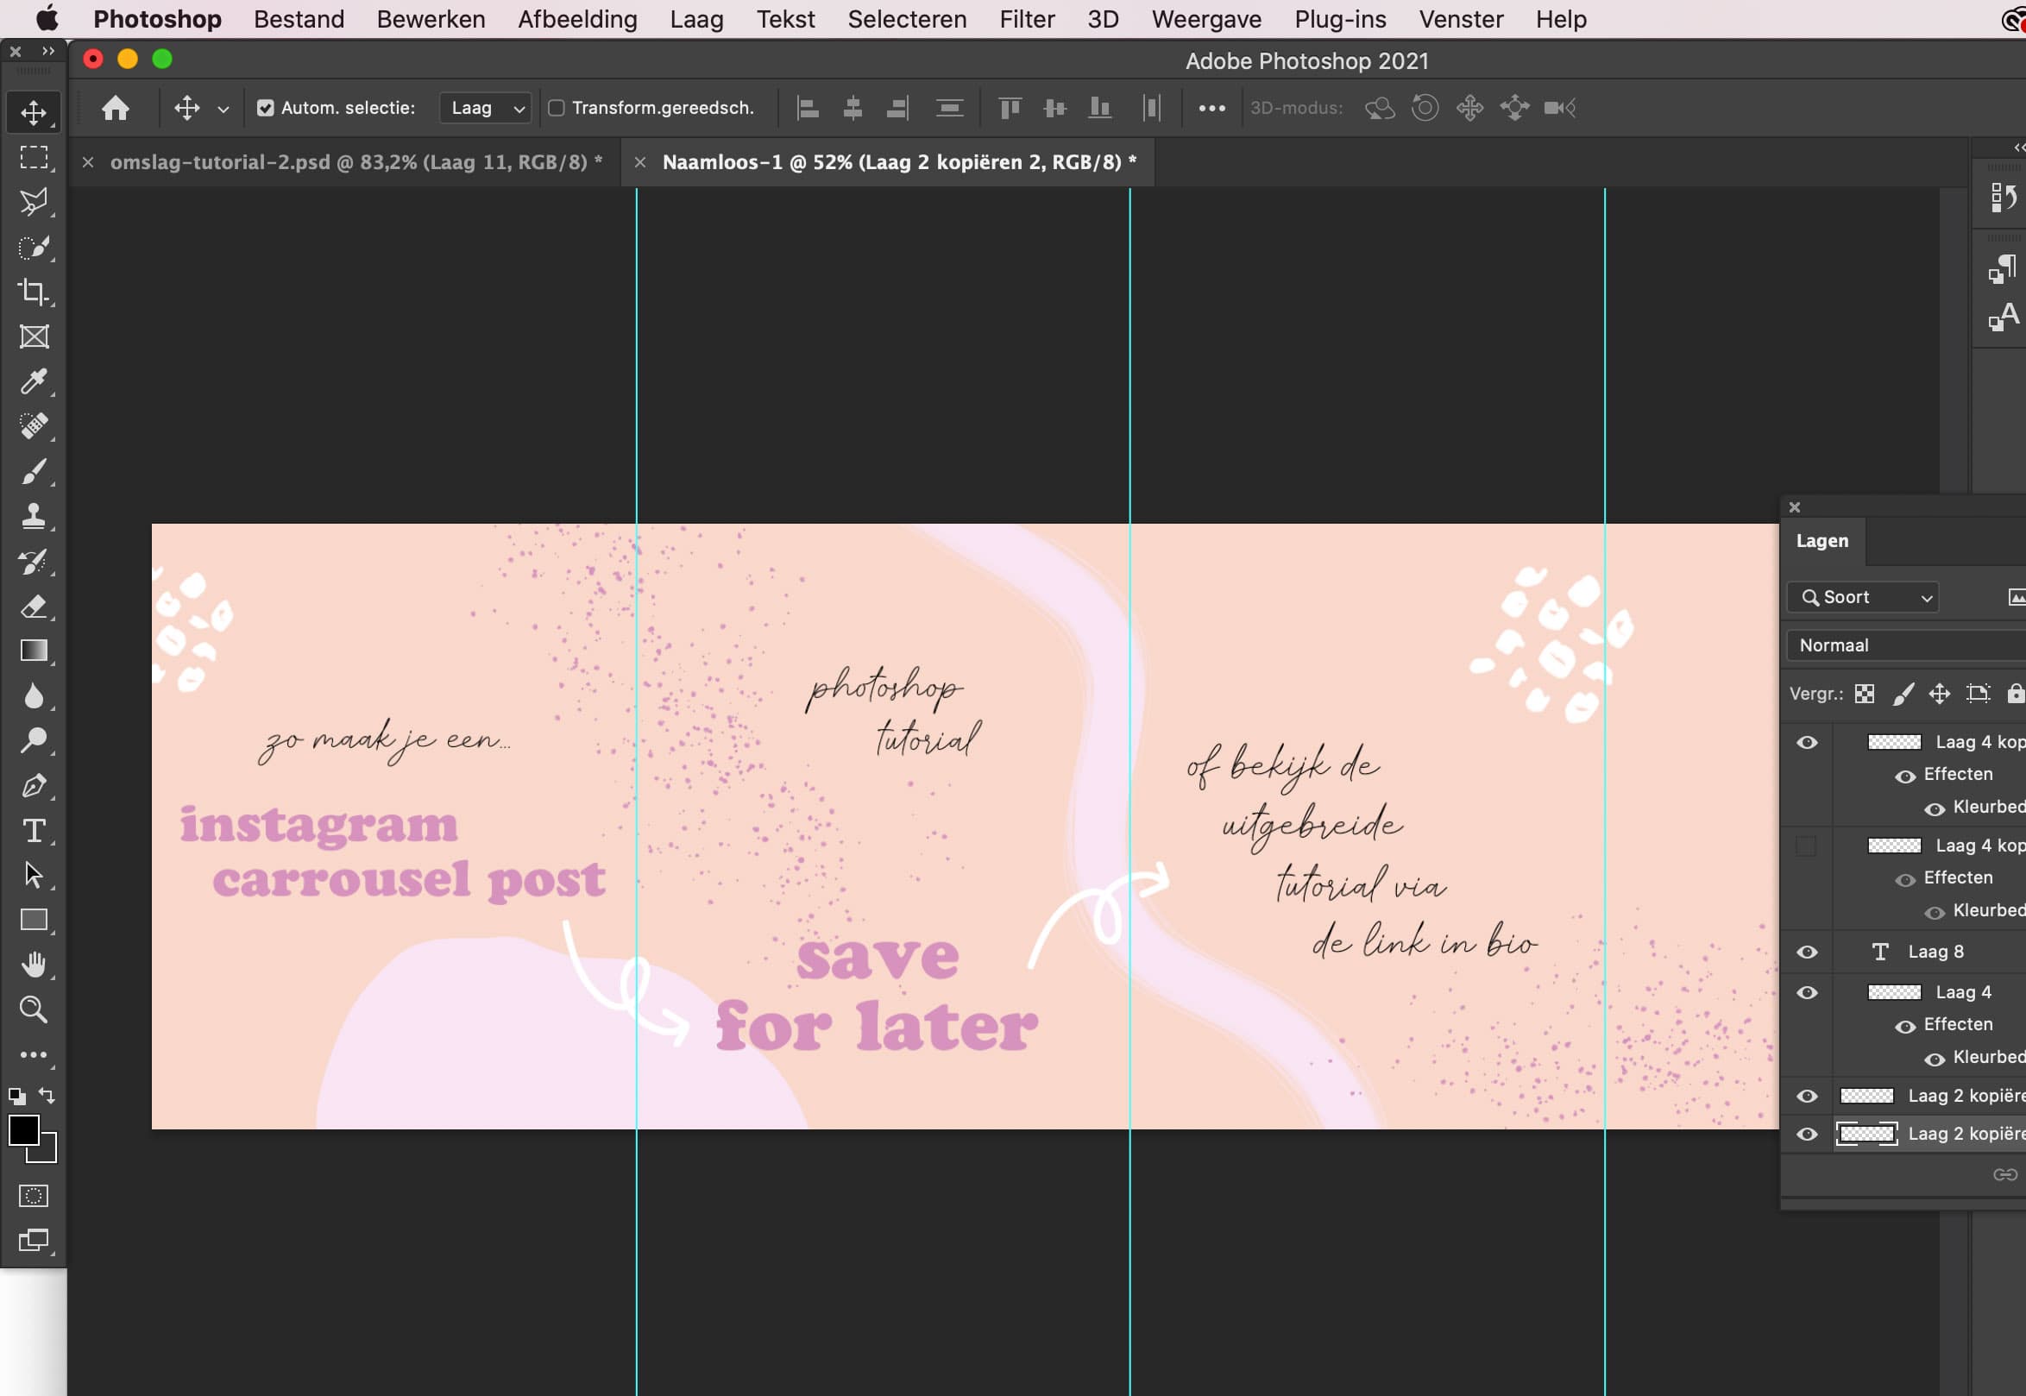
Task: Pick the Eyedropper tool
Action: tap(34, 382)
